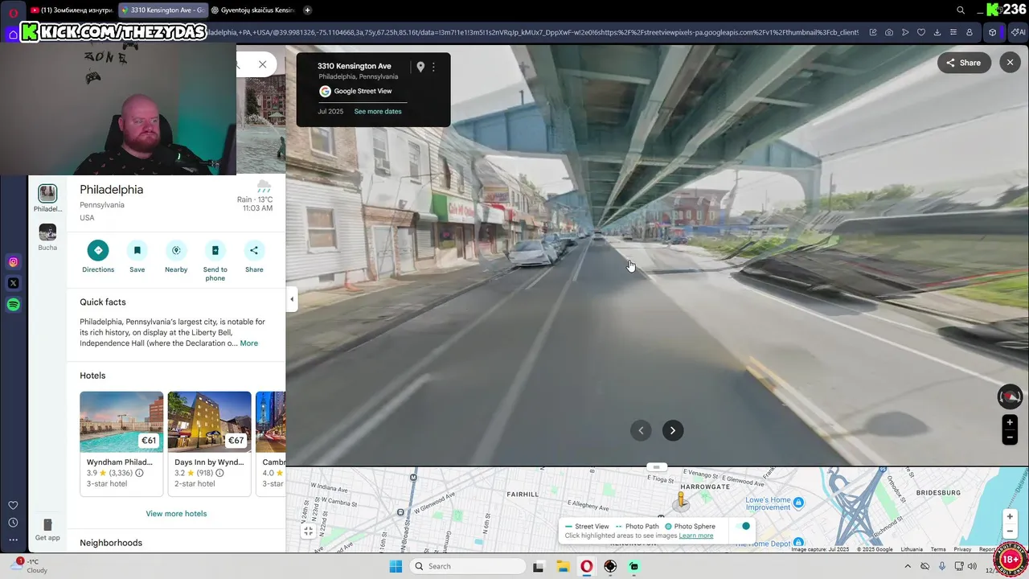
Task: Select the Bucha recent place thumbnail
Action: (x=47, y=232)
